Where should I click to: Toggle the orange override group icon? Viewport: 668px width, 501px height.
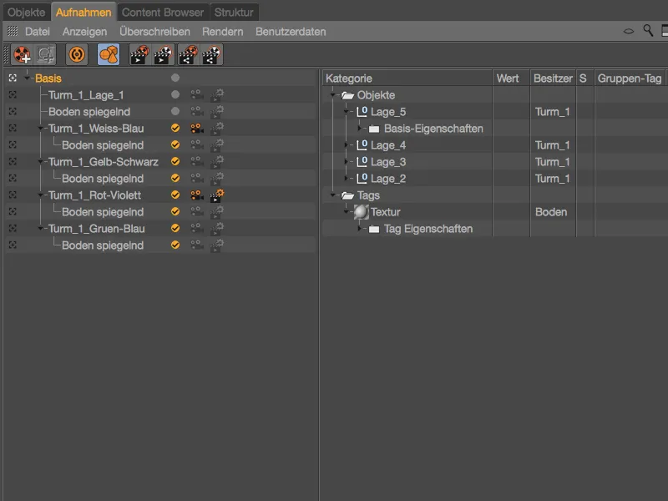(x=77, y=54)
